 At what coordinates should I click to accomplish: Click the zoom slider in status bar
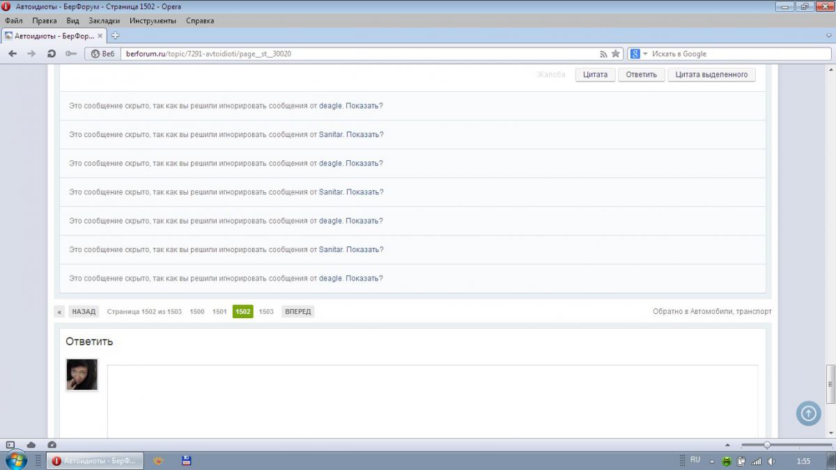pos(767,444)
